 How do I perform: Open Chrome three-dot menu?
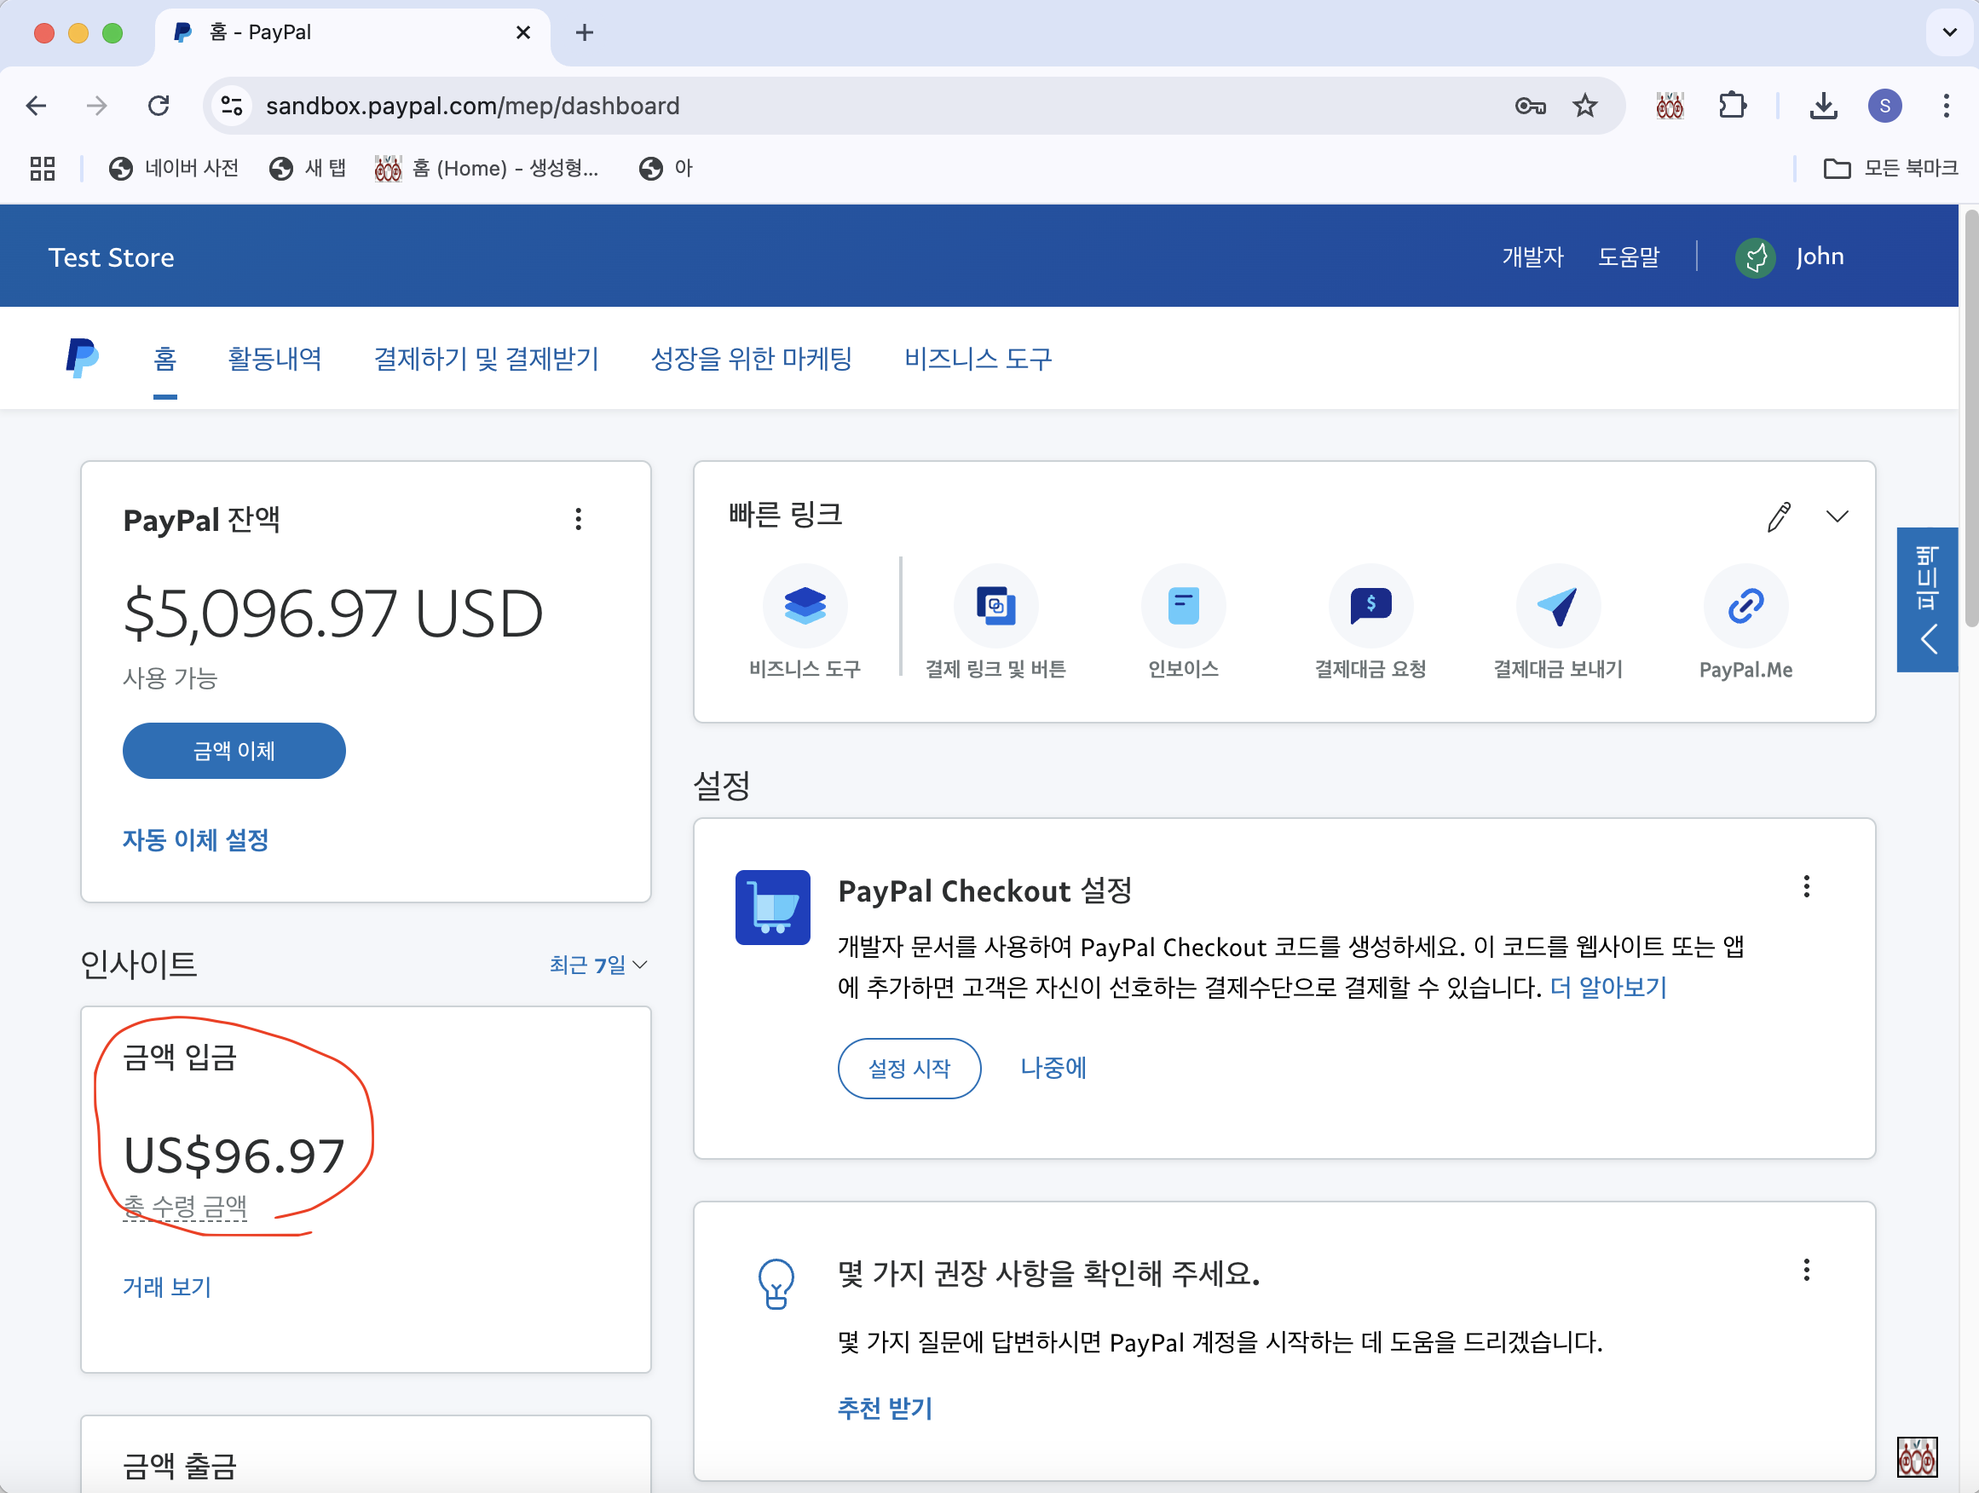click(1945, 106)
